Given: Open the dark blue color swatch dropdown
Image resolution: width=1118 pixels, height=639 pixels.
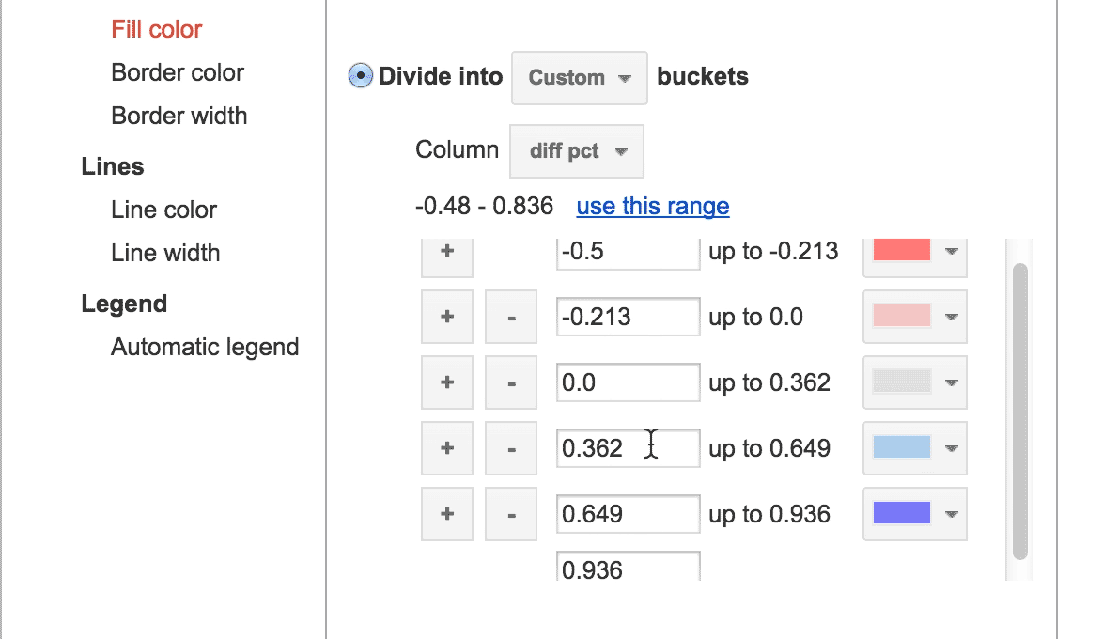Looking at the screenshot, I should 914,514.
